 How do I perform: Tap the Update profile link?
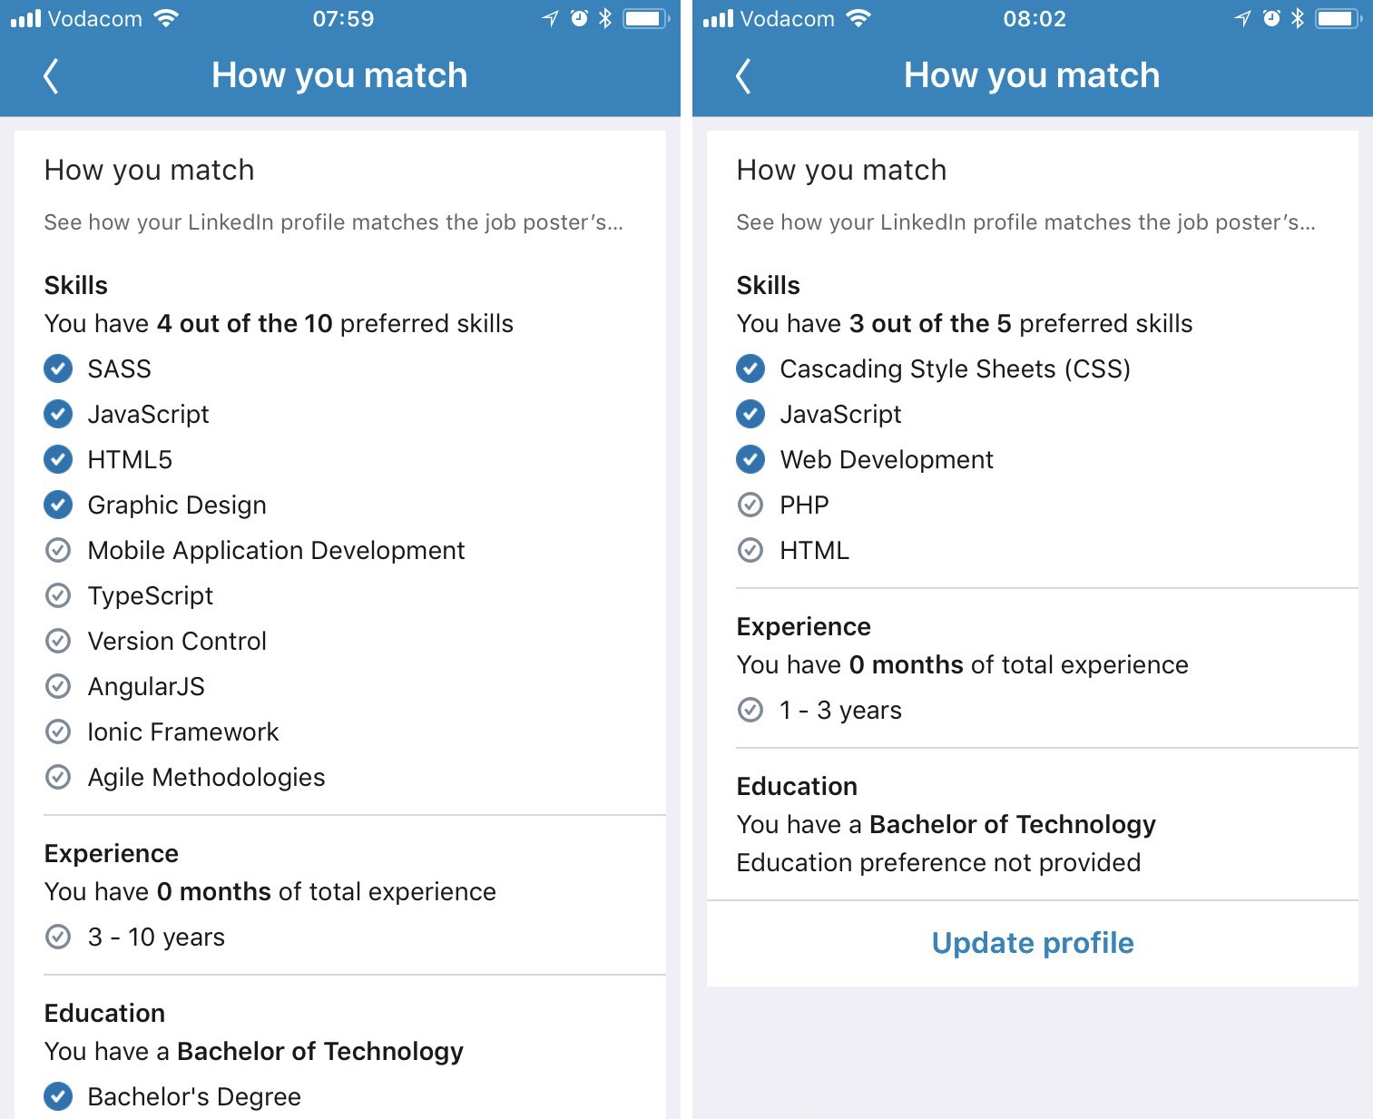point(1032,943)
